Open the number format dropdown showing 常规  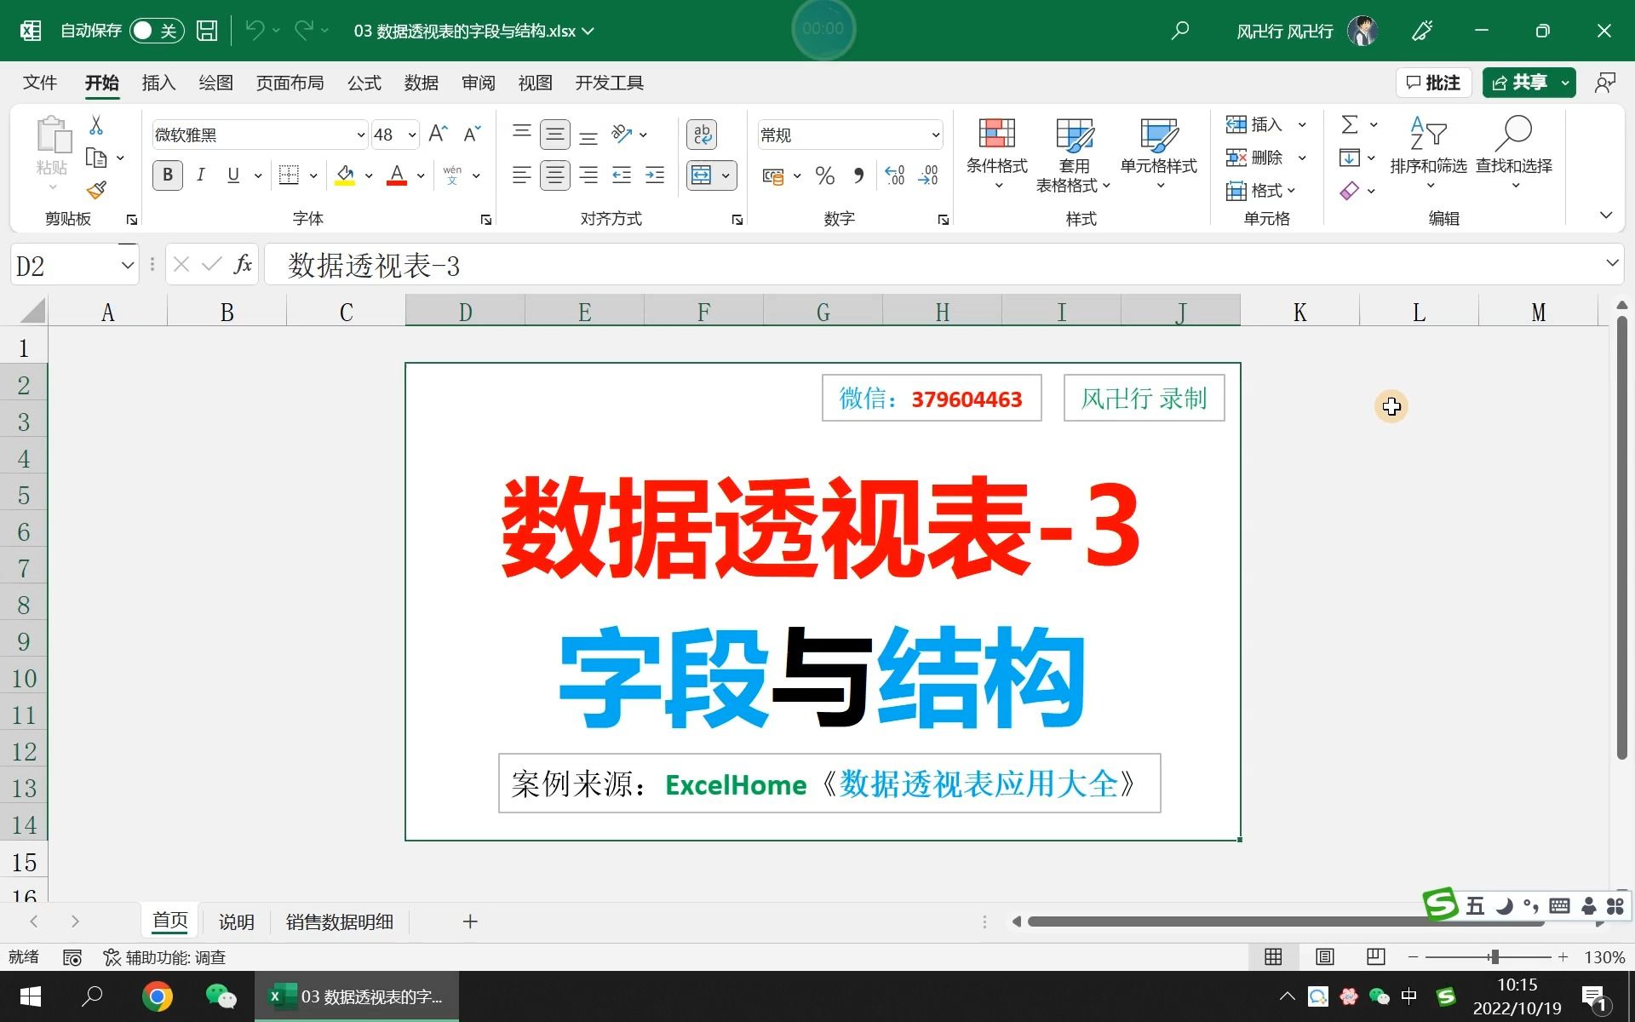933,135
